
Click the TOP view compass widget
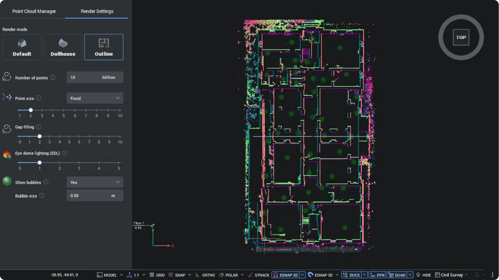click(x=461, y=37)
